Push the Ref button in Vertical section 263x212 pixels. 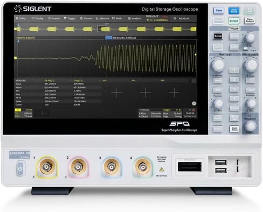click(x=218, y=90)
